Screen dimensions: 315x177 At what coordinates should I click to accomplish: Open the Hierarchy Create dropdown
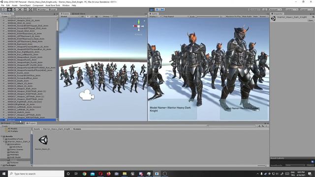[x=5, y=16]
